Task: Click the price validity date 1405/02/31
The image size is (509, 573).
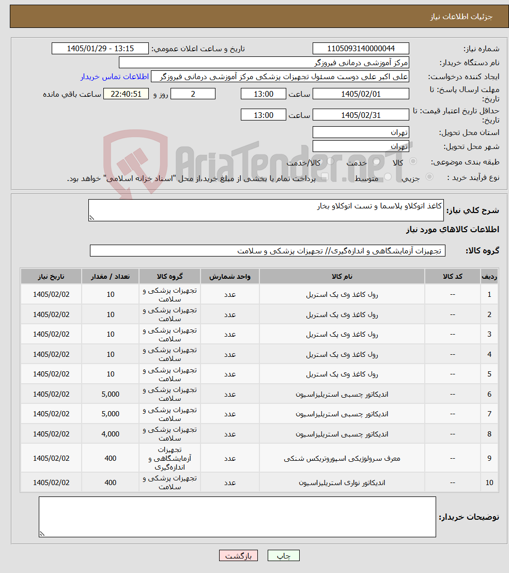Action: click(x=361, y=115)
